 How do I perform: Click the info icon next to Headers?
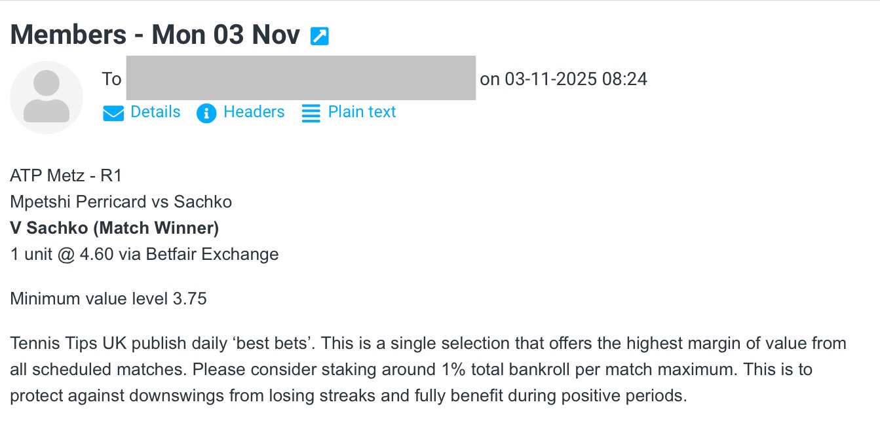[x=207, y=113]
